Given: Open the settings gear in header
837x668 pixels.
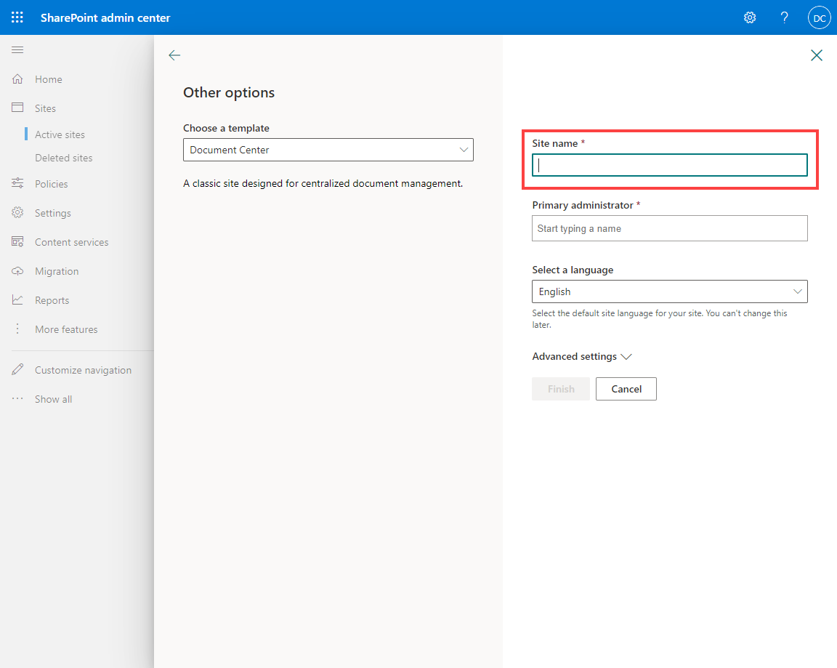Looking at the screenshot, I should pos(750,17).
